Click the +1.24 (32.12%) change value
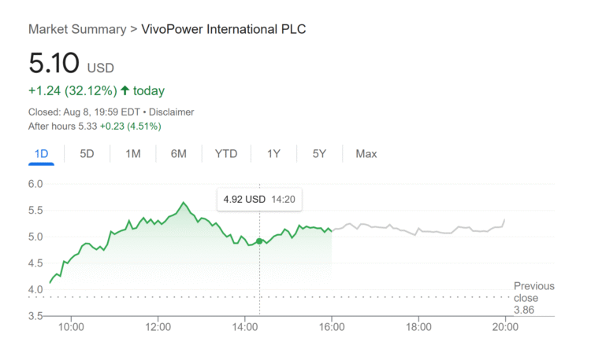The height and width of the screenshot is (338, 591). click(x=72, y=90)
